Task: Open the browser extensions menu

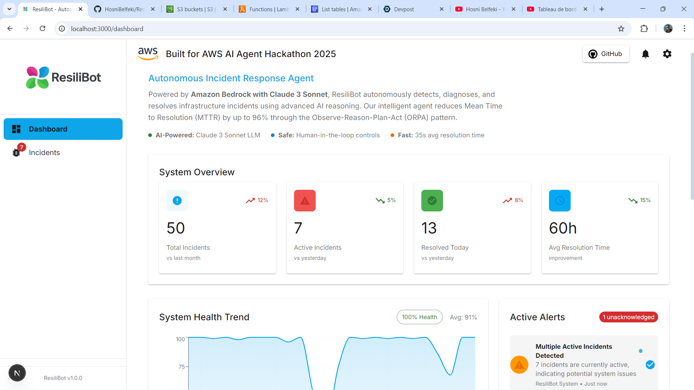Action: pos(644,29)
